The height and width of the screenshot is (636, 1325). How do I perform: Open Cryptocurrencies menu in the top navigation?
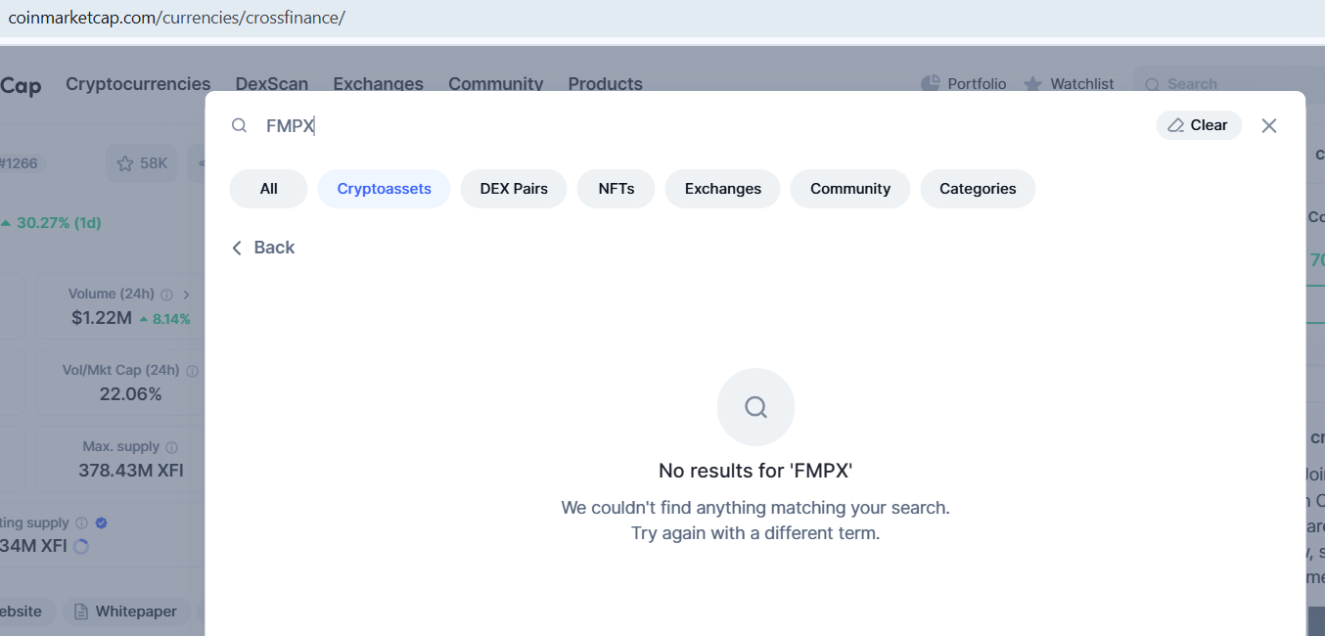(138, 84)
